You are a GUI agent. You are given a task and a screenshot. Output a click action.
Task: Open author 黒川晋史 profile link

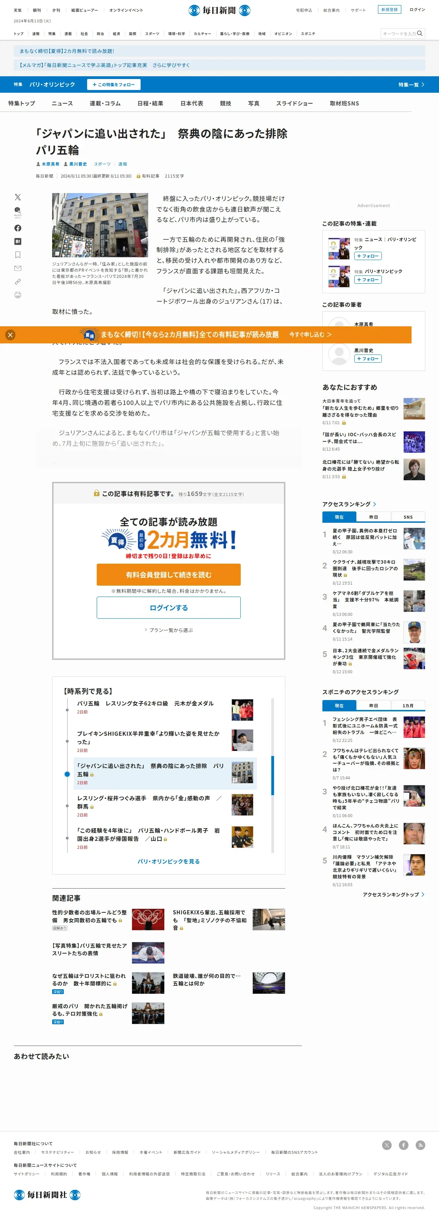pyautogui.click(x=78, y=164)
